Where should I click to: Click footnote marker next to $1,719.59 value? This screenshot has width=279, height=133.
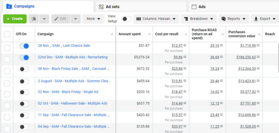(x=258, y=45)
